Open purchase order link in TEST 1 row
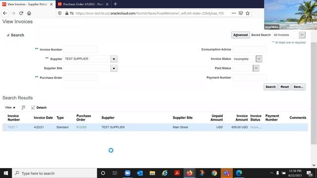Viewport: 317px width, 178px height. coord(81,128)
